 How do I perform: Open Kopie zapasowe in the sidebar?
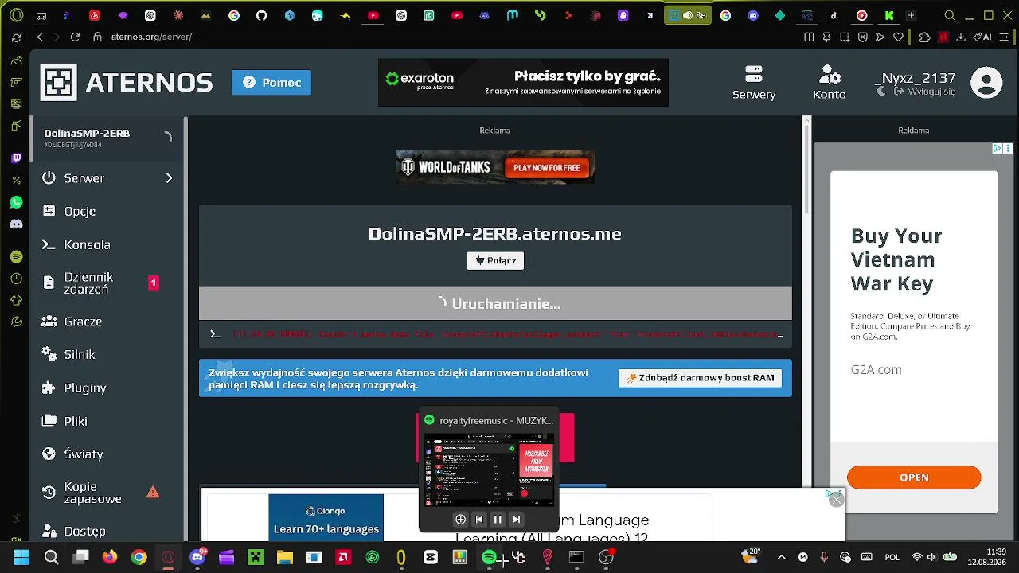pos(107,493)
